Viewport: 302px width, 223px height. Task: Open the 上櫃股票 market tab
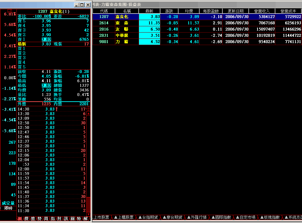(124, 217)
